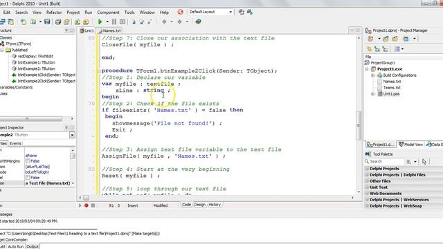Click the Back navigation arrow icon
The width and height of the screenshot is (443, 249).
(164, 21)
